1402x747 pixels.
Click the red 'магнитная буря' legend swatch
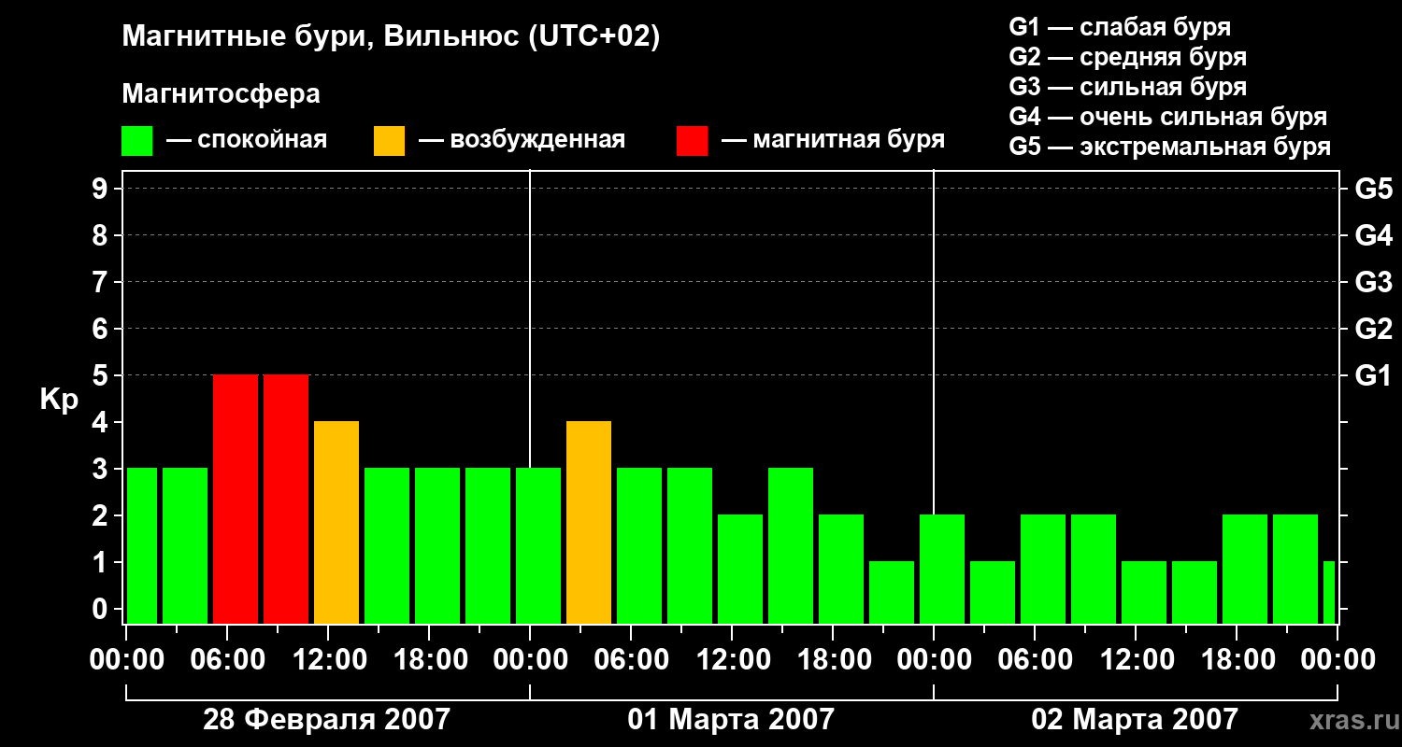[x=692, y=141]
